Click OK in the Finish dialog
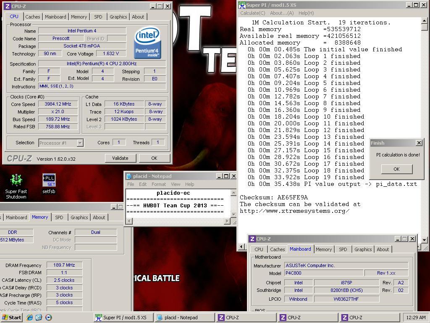The width and height of the screenshot is (430, 323). (x=396, y=169)
